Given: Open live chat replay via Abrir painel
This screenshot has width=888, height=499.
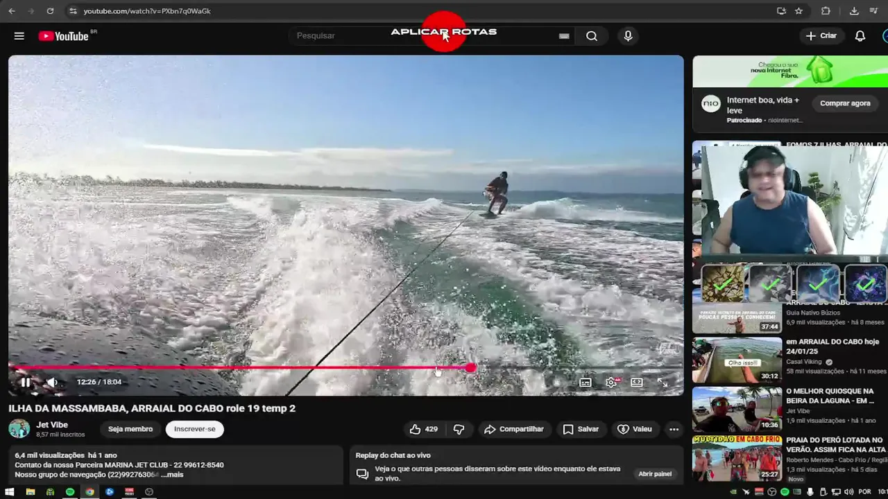Looking at the screenshot, I should tap(655, 474).
